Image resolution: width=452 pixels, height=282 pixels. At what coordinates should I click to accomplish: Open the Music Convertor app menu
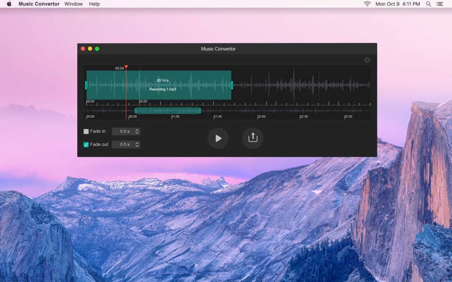39,4
